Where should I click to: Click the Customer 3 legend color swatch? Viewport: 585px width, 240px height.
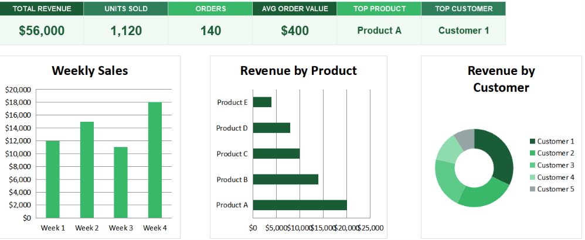(x=532, y=165)
